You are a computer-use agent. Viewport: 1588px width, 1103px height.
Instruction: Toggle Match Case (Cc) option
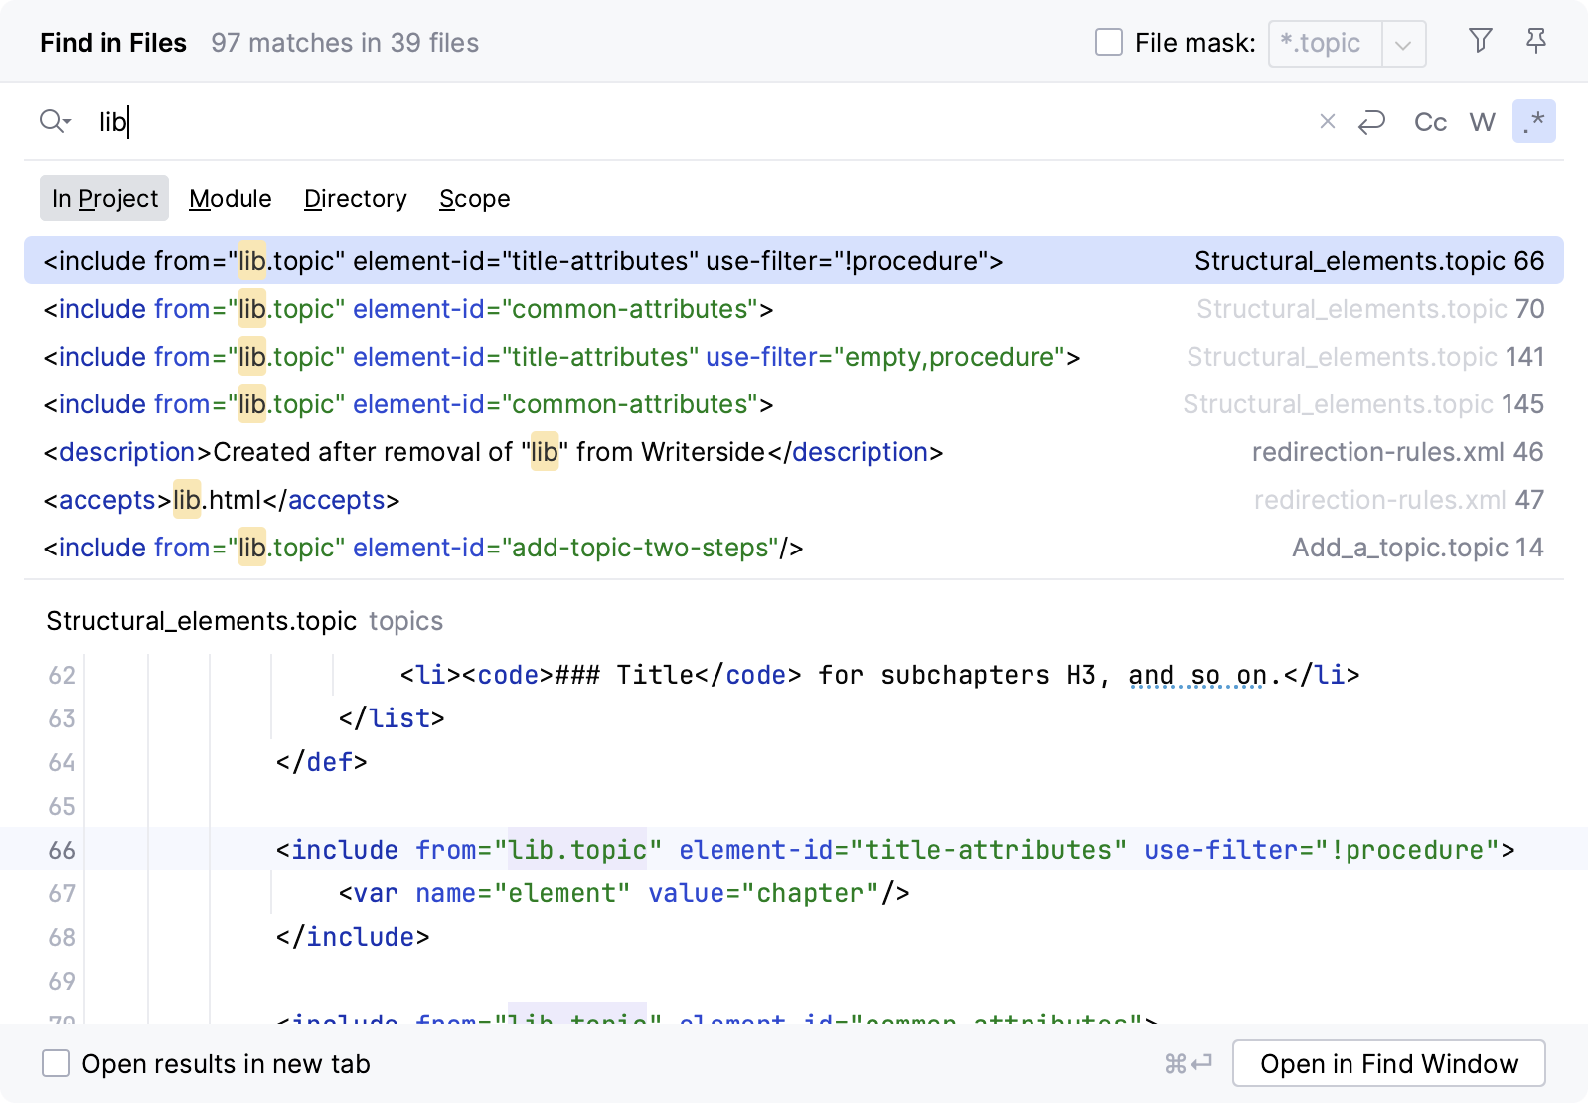[x=1429, y=122]
